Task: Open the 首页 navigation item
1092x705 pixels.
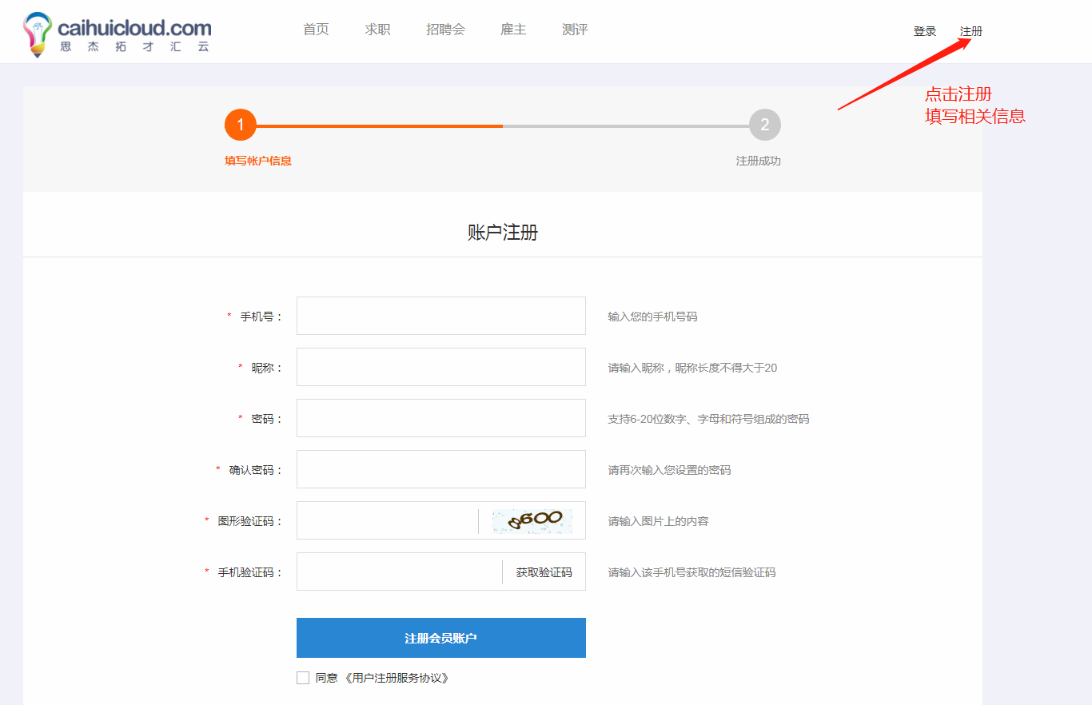Action: 316,30
